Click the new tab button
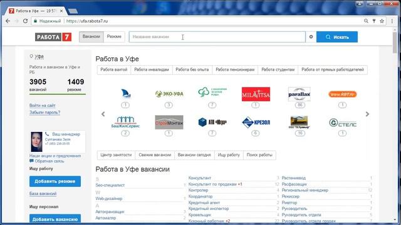This screenshot has height=225, width=401. point(73,11)
